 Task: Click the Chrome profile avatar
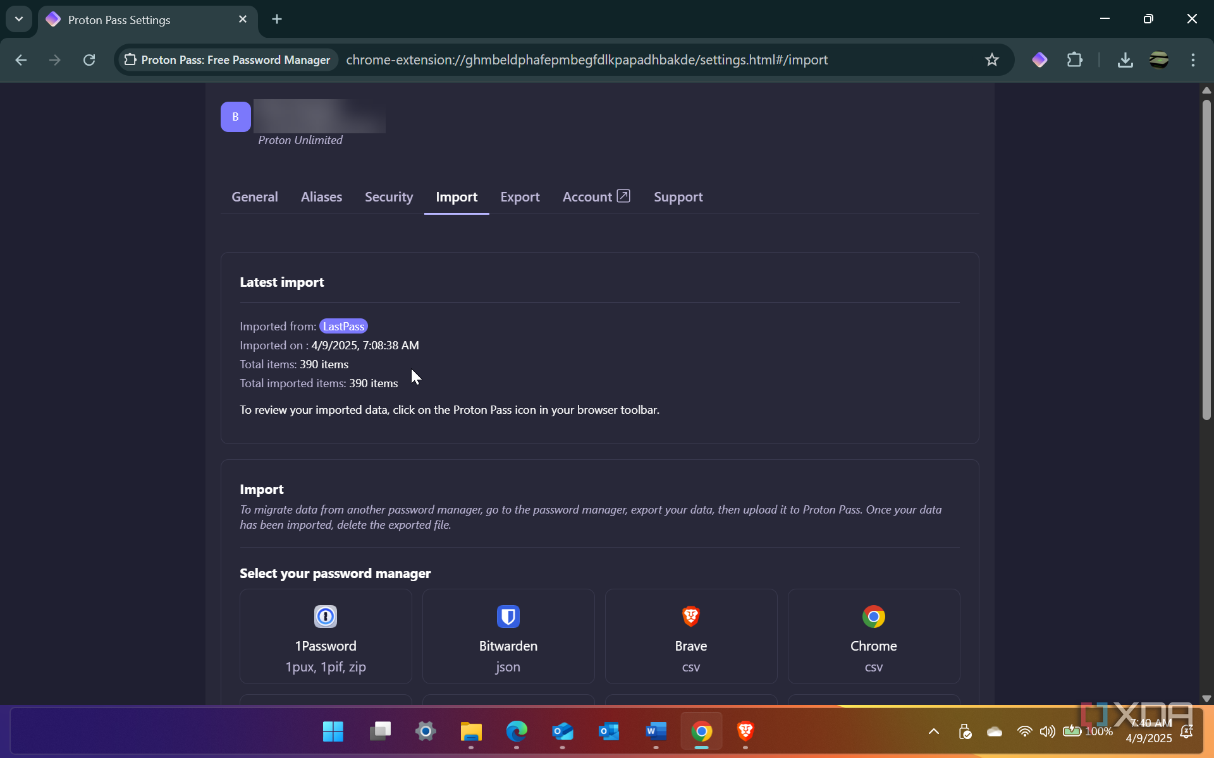(1159, 60)
